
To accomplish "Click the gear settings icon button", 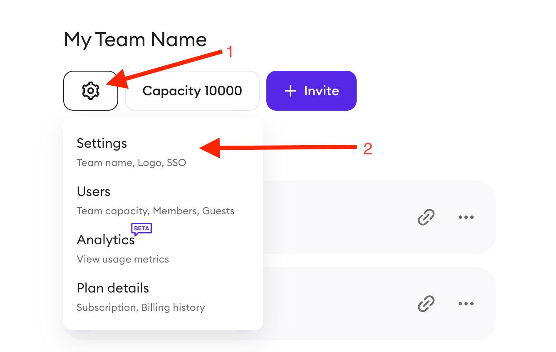I will (x=91, y=91).
